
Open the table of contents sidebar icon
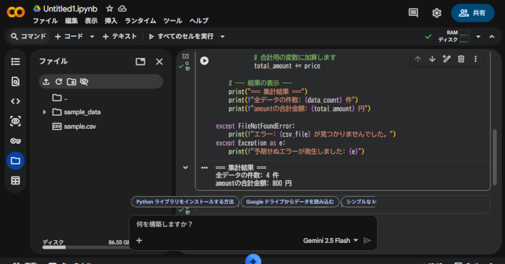(x=15, y=61)
